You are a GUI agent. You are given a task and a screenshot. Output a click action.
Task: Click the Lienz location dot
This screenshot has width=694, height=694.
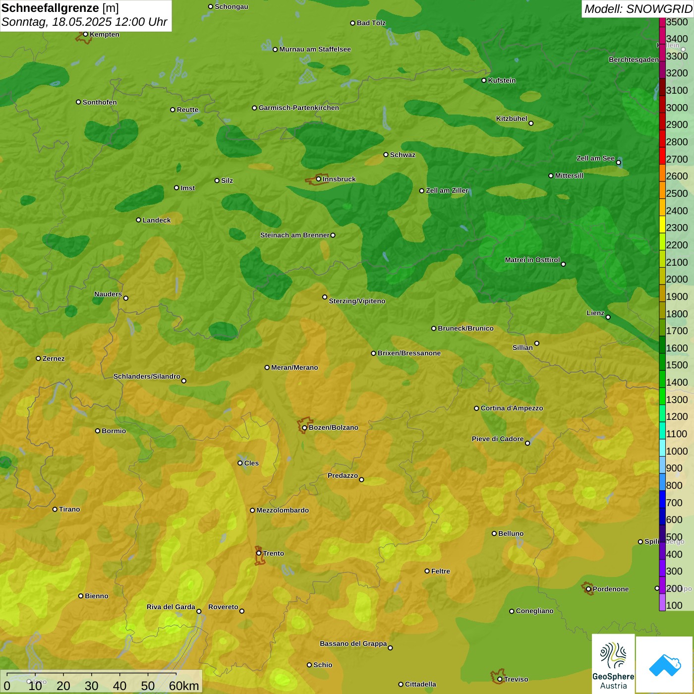[608, 317]
